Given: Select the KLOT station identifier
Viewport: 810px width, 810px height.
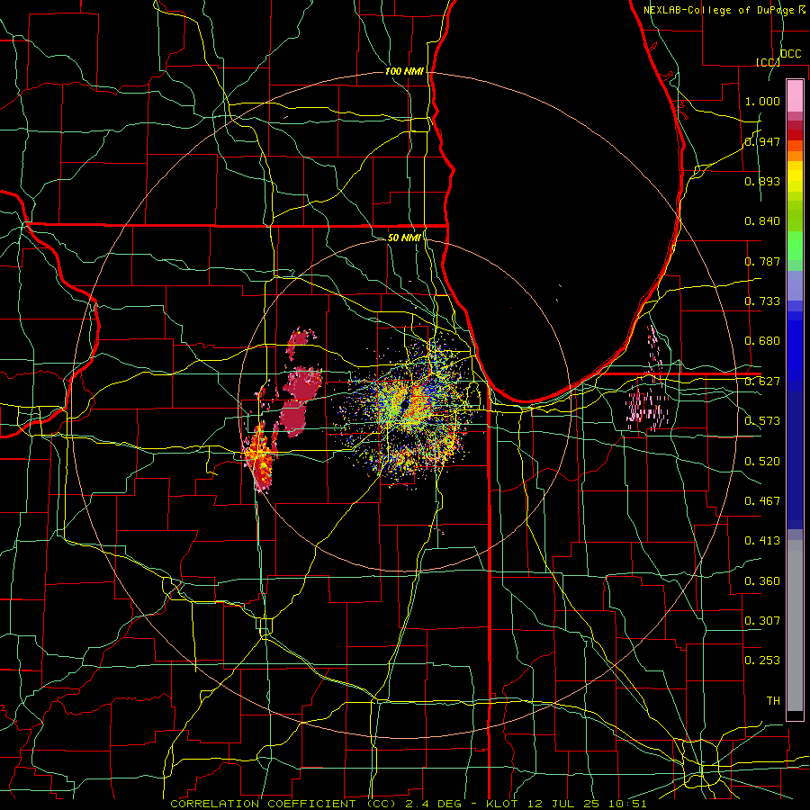Looking at the screenshot, I should pos(501,804).
